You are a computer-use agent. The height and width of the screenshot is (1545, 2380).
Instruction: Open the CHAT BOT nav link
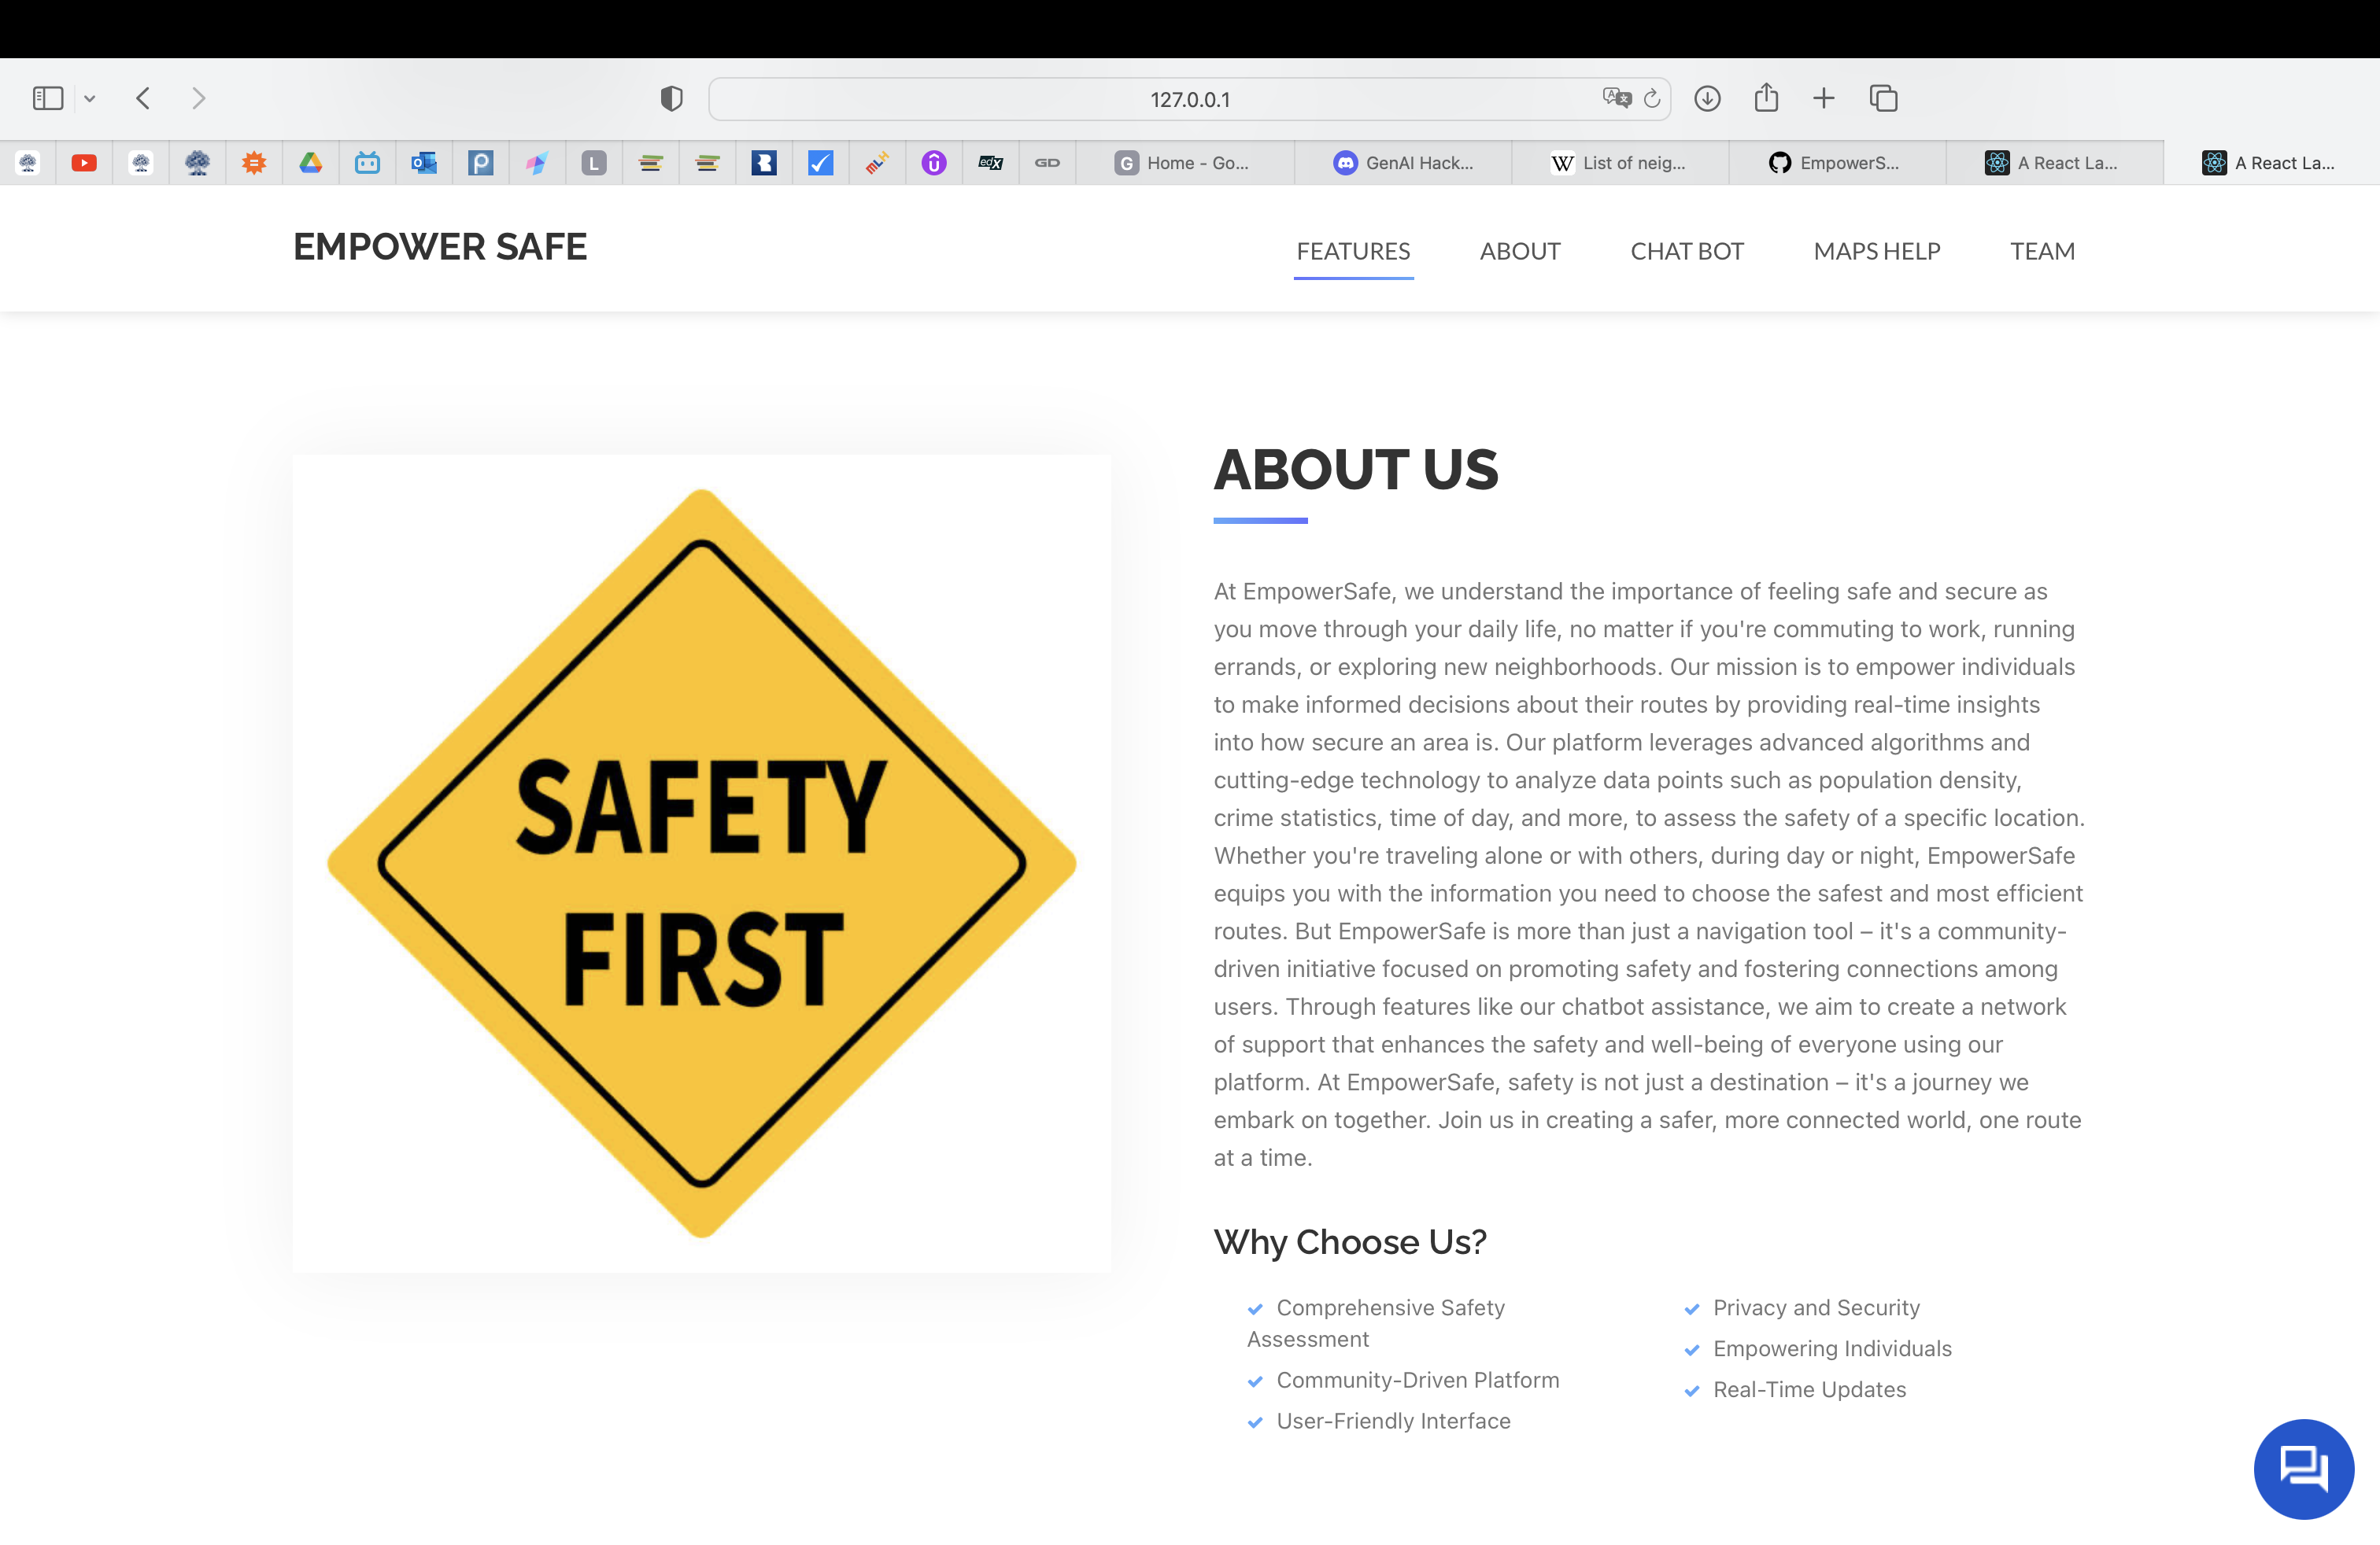point(1686,251)
